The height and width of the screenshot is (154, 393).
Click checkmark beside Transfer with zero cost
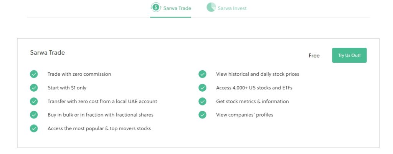pyautogui.click(x=34, y=101)
